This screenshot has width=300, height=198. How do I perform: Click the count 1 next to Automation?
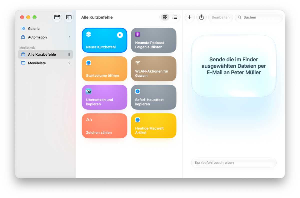tap(69, 37)
